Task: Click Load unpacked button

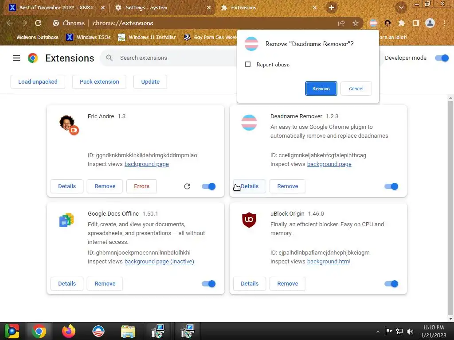Action: pos(38,82)
